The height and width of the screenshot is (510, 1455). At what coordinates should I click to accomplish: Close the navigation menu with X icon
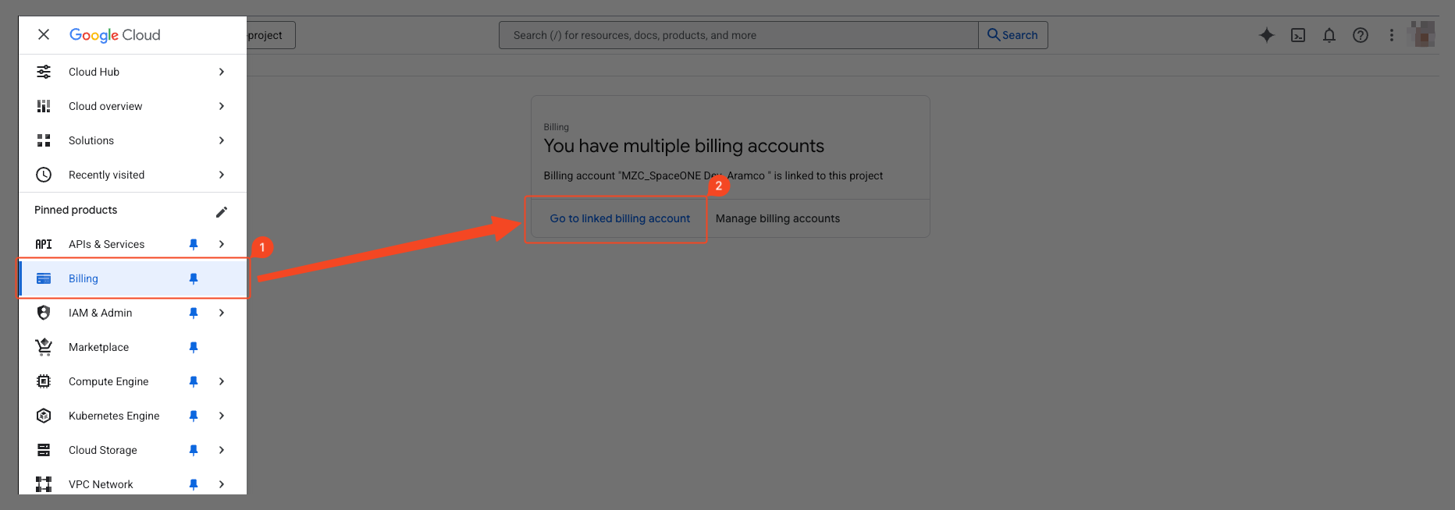click(44, 34)
